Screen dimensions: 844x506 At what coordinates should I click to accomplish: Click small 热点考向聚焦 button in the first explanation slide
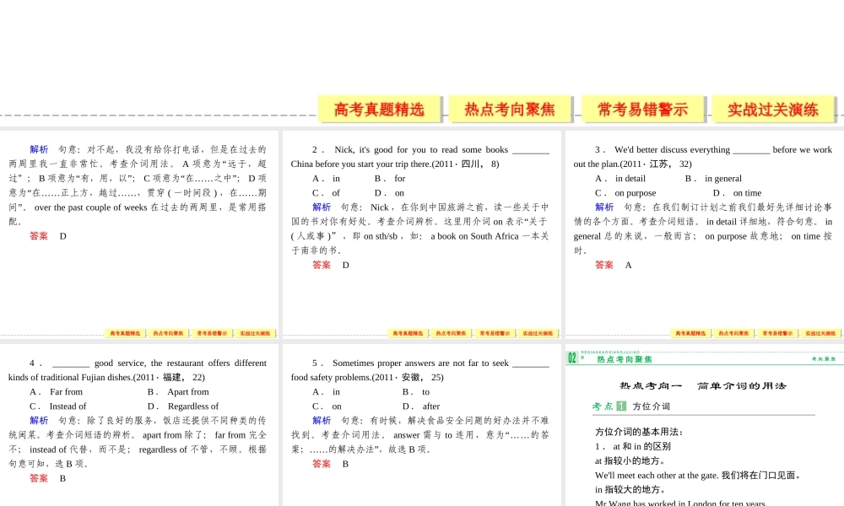point(169,333)
